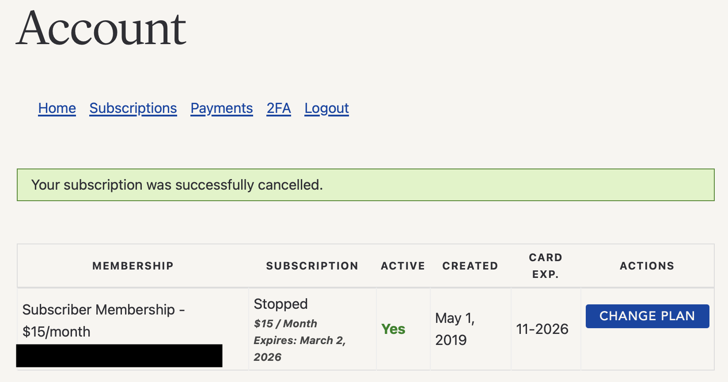
Task: Open the Home account link
Action: pos(57,109)
